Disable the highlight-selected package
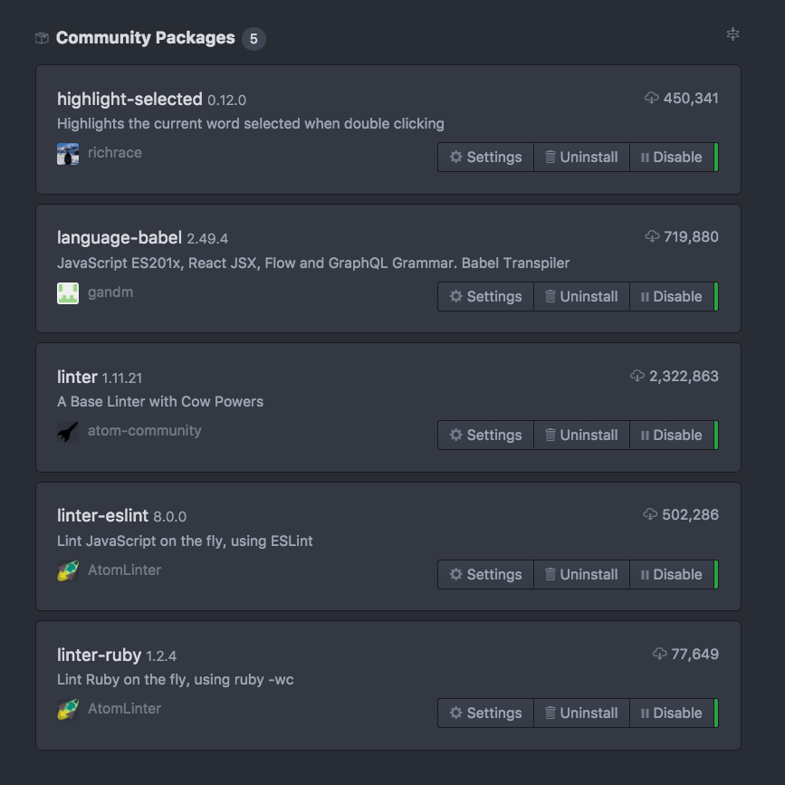Screen dimensions: 785x785 (x=671, y=158)
